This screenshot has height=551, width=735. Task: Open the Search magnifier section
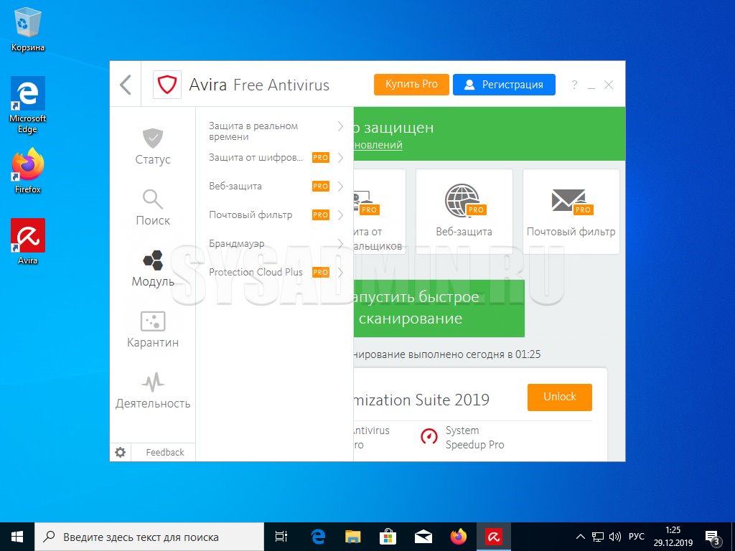point(153,199)
